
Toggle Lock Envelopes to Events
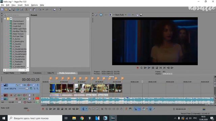(x=150, y=109)
